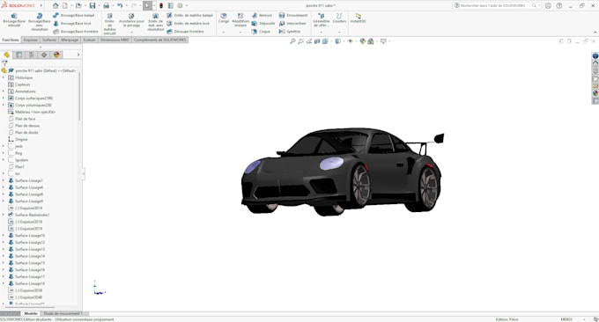This screenshot has height=322, width=599.
Task: Select Bossage/Base extrudé tool
Action: click(x=14, y=20)
